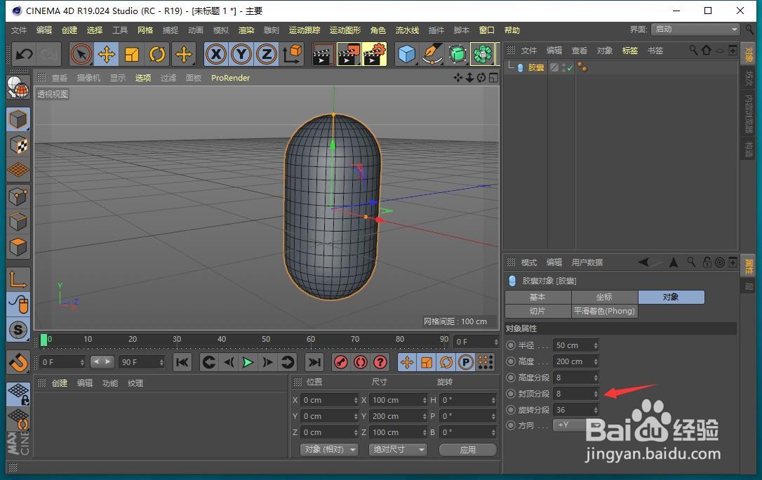Screen dimensions: 762x480
Task: Toggle Z axis lock
Action: pos(267,54)
